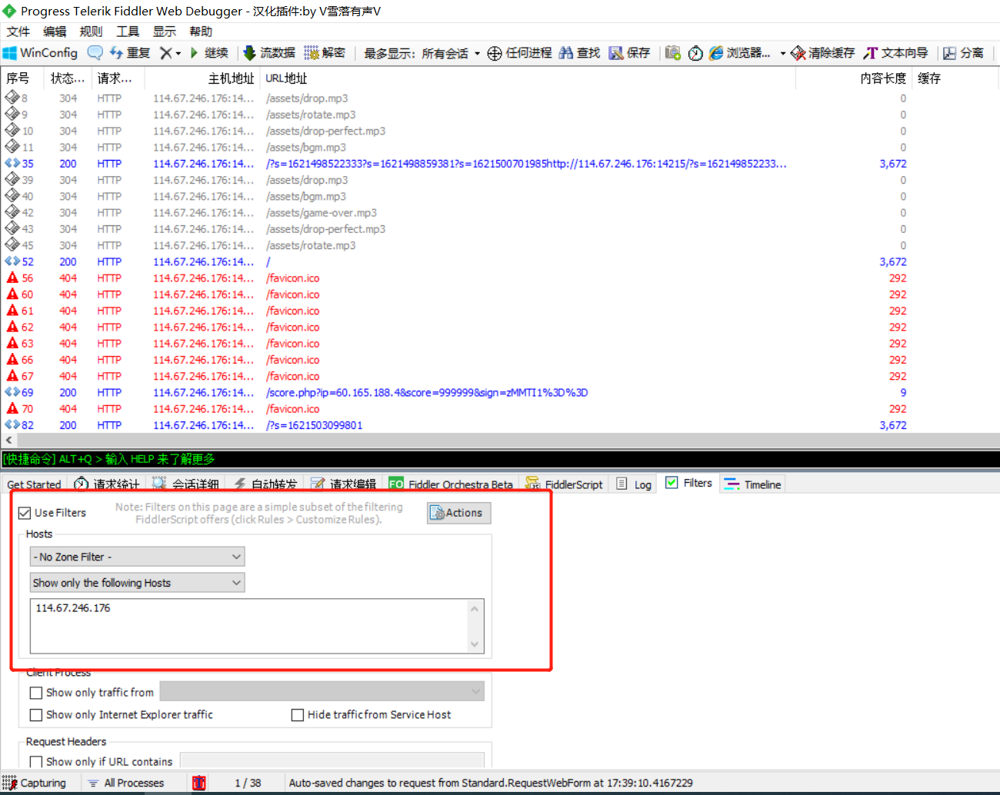Open the 请求编辑 Composer tab
Screen dimensions: 1000x795
tap(344, 484)
